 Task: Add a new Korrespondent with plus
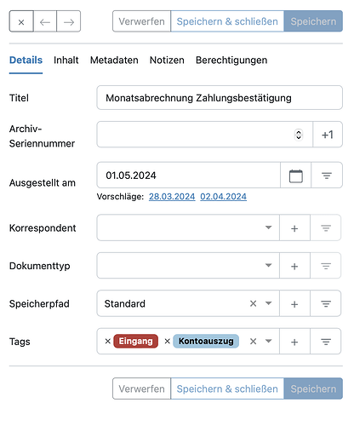coord(294,227)
